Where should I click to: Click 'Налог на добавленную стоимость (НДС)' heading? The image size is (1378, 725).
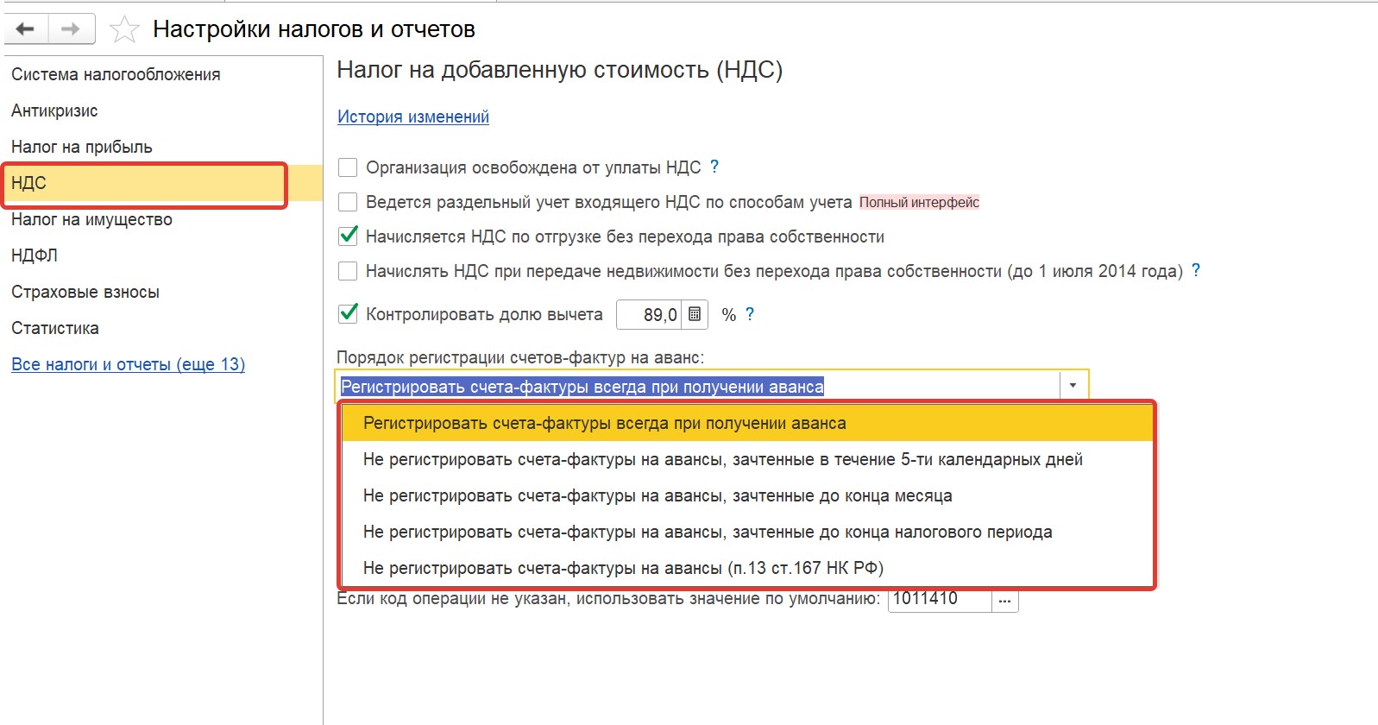click(x=559, y=70)
